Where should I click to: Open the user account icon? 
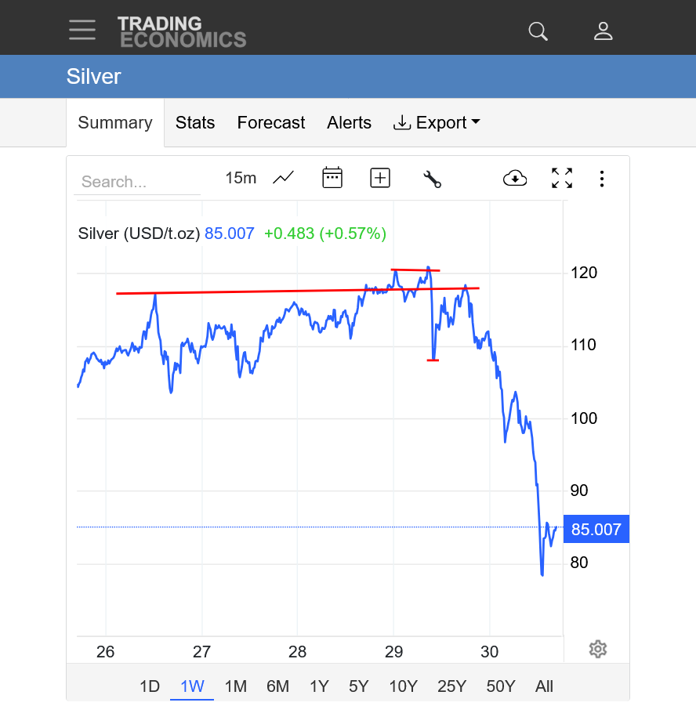coord(603,31)
